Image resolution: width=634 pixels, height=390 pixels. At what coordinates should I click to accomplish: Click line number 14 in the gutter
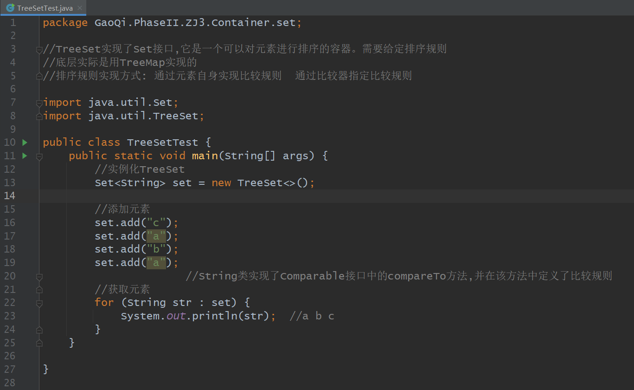[x=10, y=196]
